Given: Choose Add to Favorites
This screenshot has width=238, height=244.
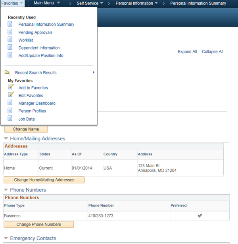Looking at the screenshot, I should tap(33, 88).
